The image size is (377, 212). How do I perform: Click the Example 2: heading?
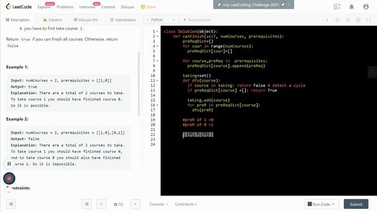(17, 119)
